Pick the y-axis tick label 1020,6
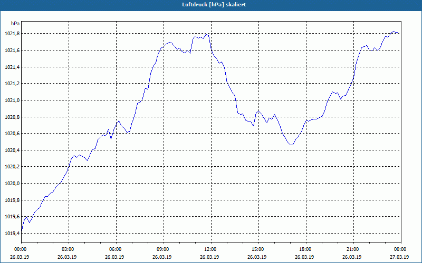 [x=12, y=134]
